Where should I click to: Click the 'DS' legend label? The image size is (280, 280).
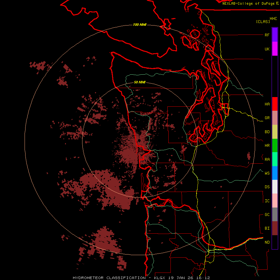coord(267,187)
